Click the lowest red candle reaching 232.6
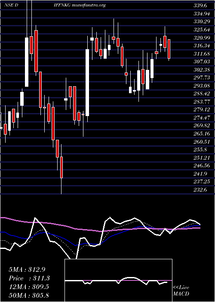 [x=61, y=167]
